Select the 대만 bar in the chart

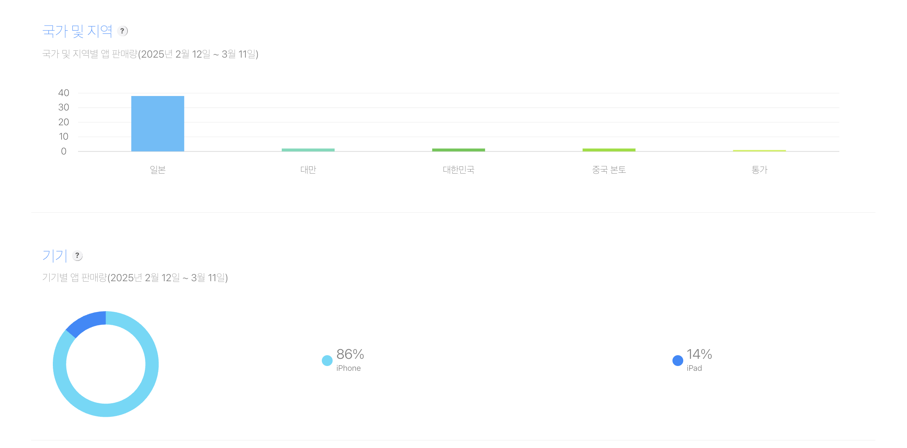(308, 150)
